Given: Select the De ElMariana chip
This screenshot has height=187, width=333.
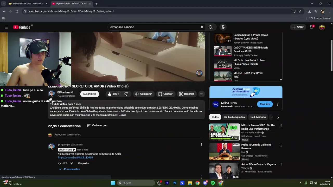Looking at the screenshot, I should (258, 117).
